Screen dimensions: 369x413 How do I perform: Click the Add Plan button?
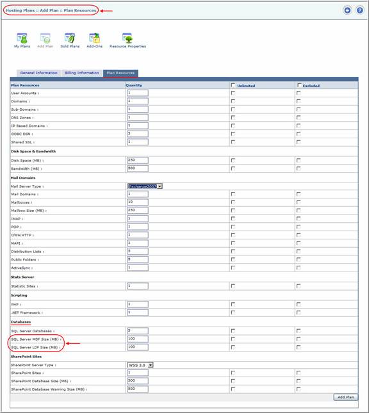tap(346, 397)
